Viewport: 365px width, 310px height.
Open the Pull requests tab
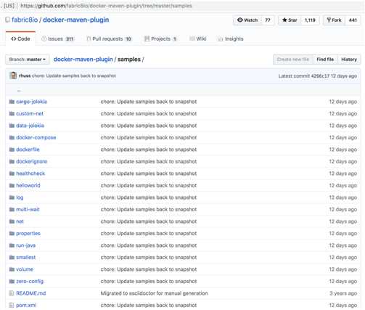tap(109, 38)
